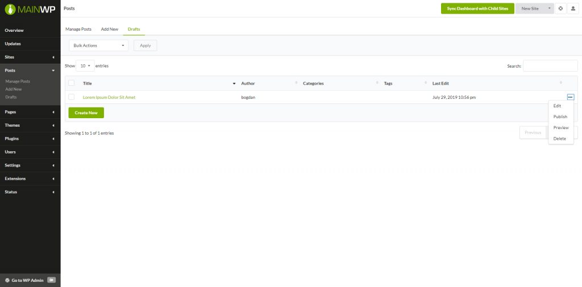Open the help lifebuoy icon in the header
This screenshot has height=287, width=582.
pyautogui.click(x=560, y=9)
